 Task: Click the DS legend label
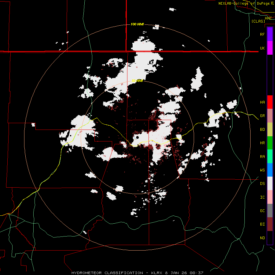[x=262, y=184]
